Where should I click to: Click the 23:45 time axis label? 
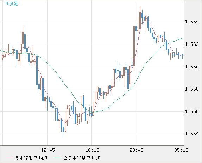click(x=137, y=150)
